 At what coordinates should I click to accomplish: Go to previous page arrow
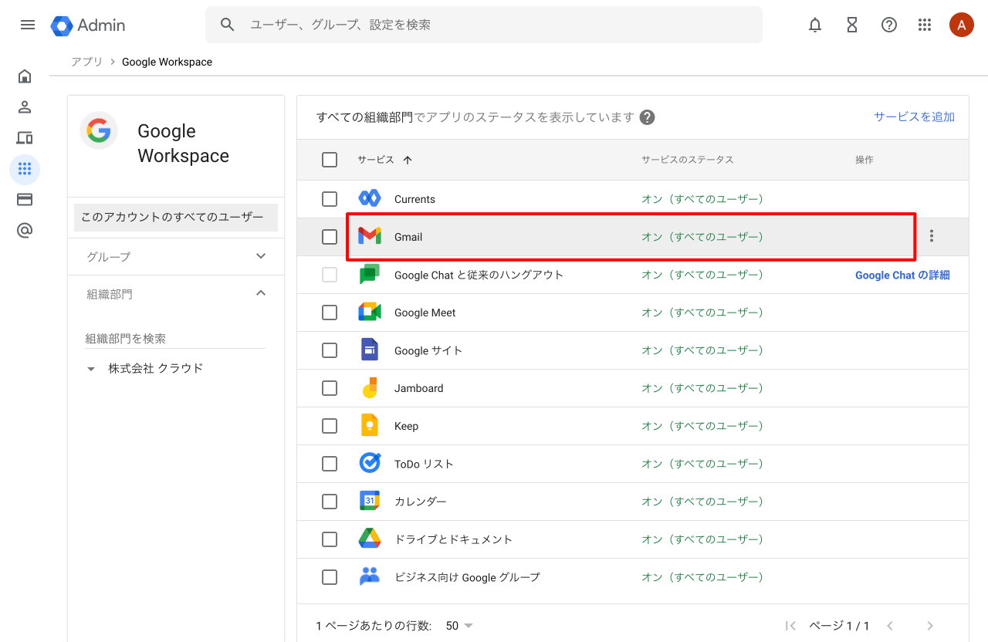(x=890, y=626)
